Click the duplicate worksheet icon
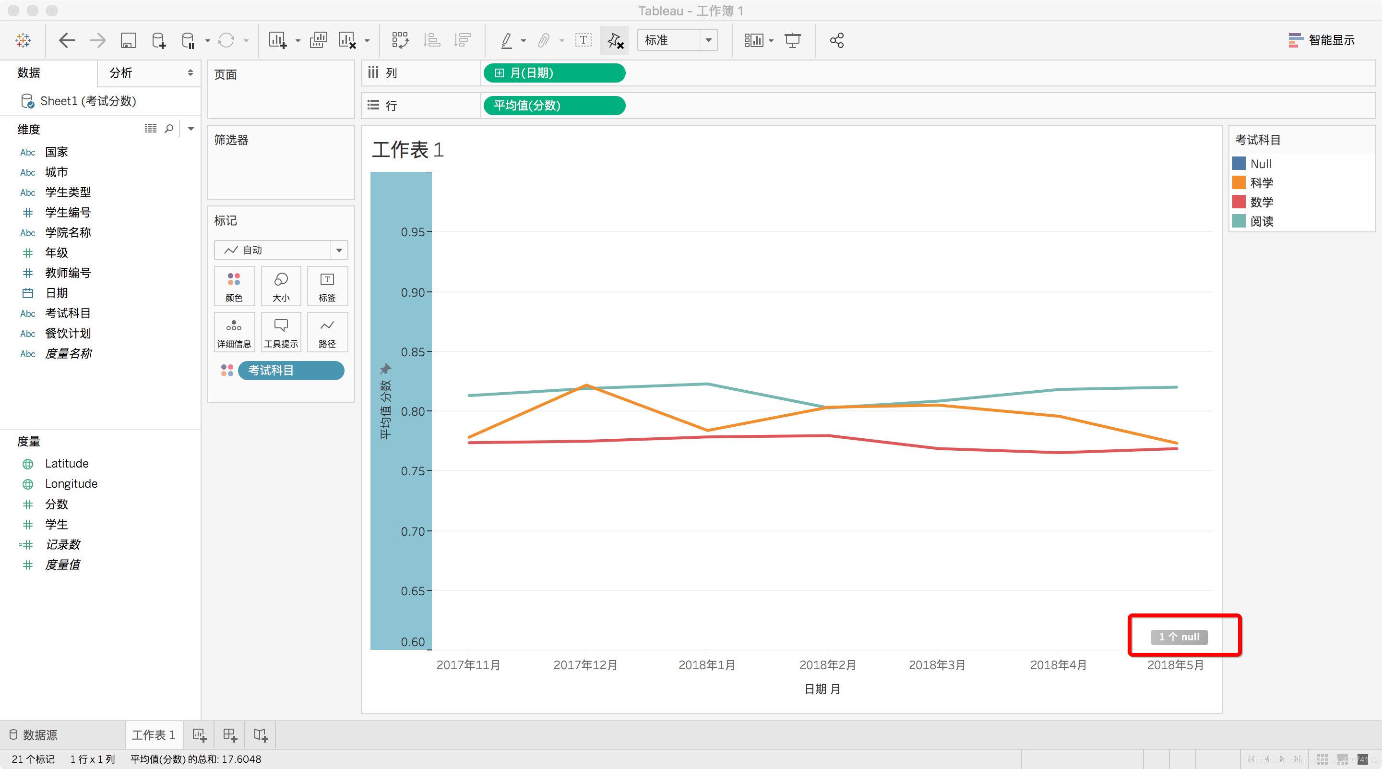 tap(319, 40)
